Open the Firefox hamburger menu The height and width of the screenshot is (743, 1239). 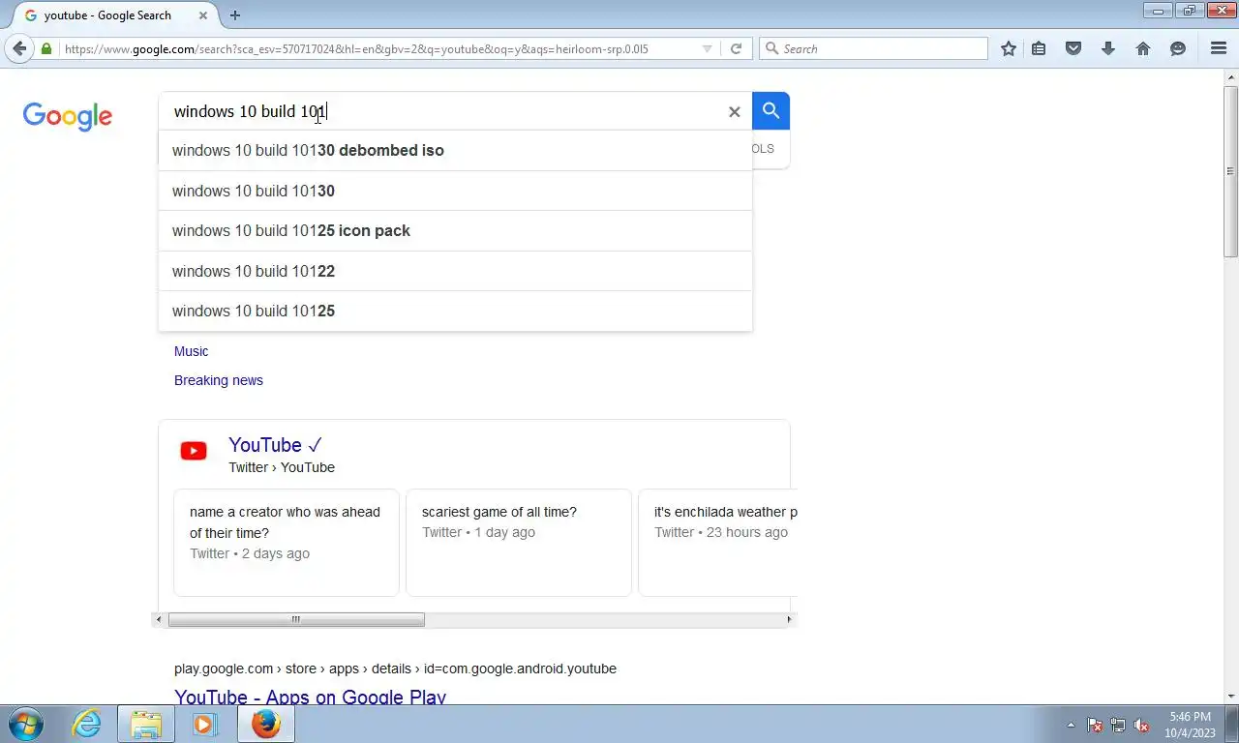1219,48
